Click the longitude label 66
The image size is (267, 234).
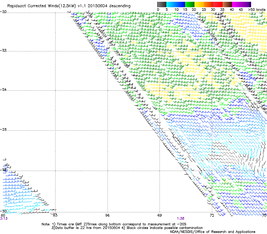pyautogui.click(x=108, y=215)
